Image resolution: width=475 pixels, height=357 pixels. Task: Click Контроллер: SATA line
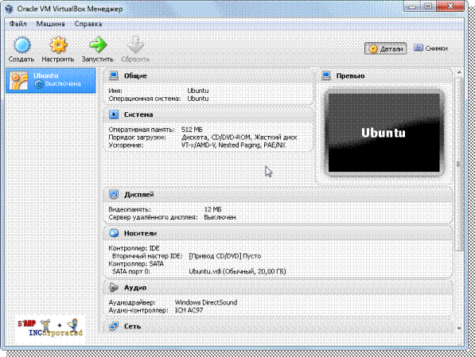[x=136, y=264]
